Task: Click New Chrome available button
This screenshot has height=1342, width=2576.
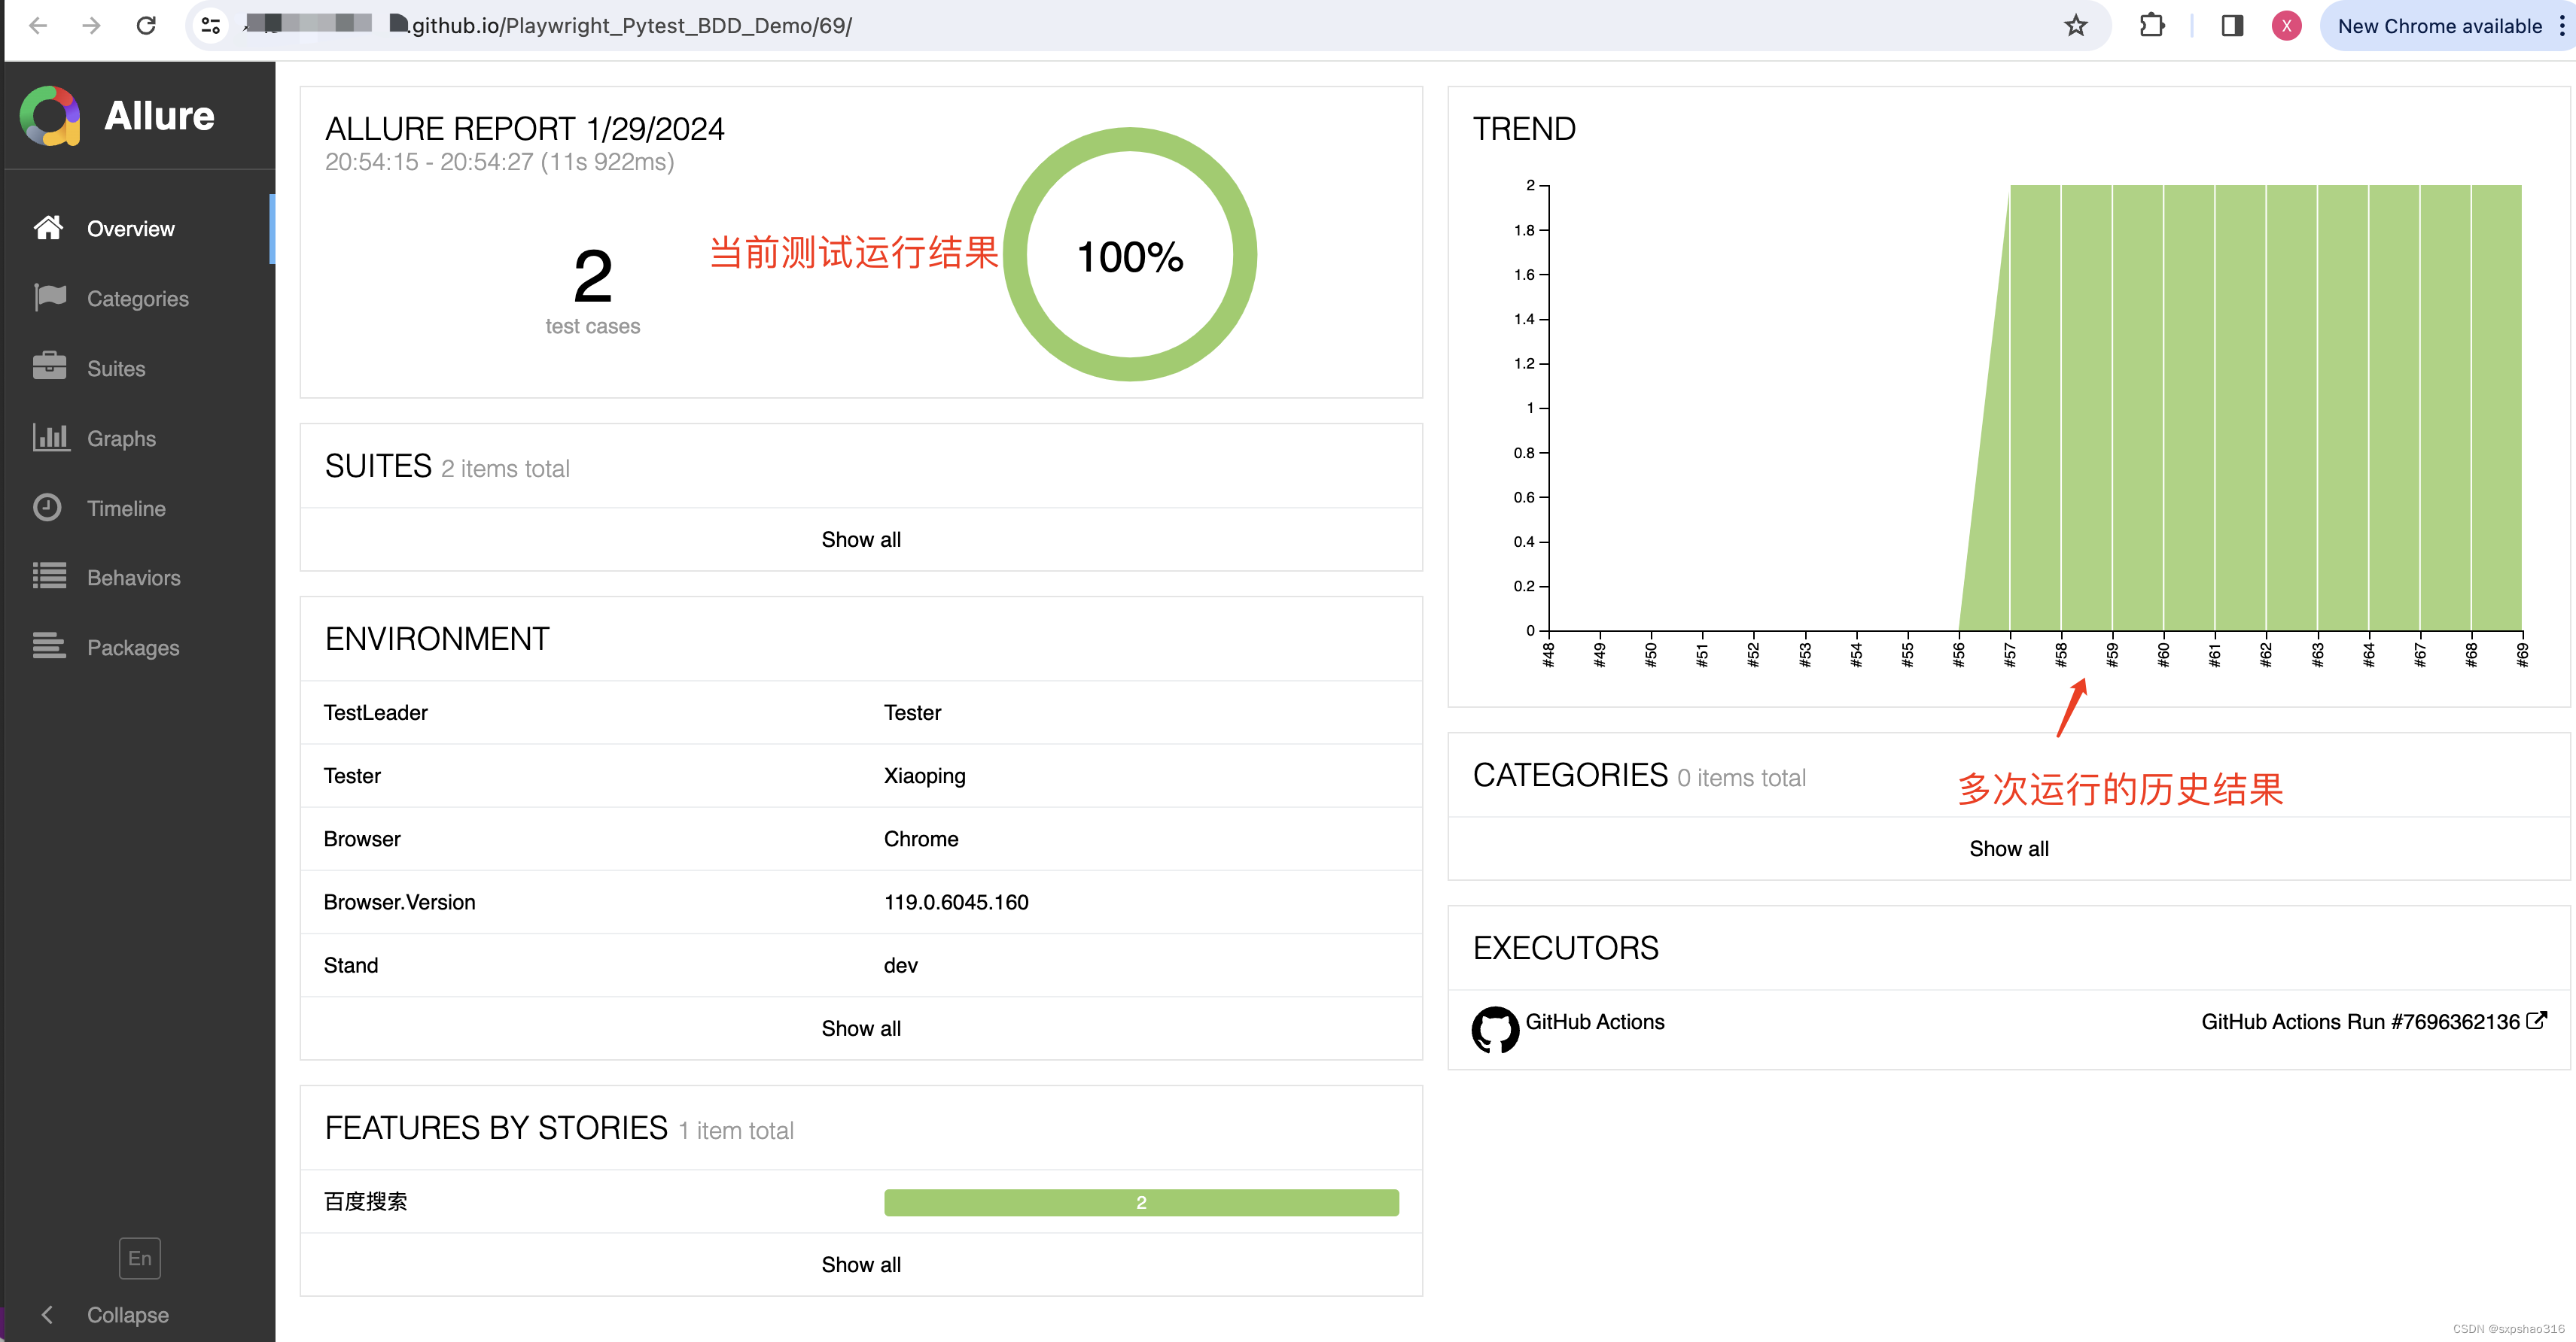Action: [x=2439, y=26]
